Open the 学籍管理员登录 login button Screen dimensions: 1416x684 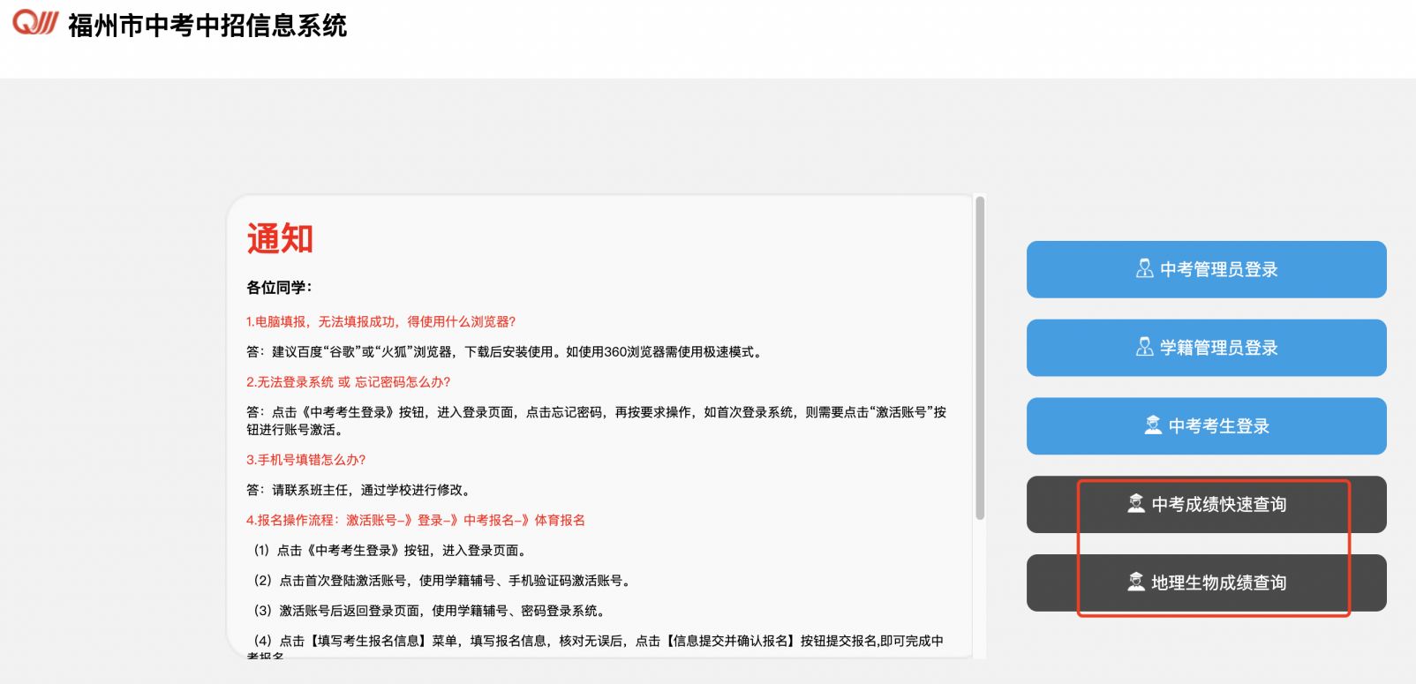[1218, 348]
